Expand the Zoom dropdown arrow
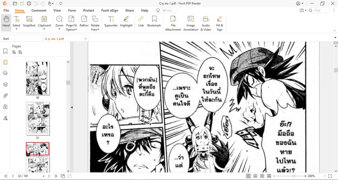 tap(59, 29)
